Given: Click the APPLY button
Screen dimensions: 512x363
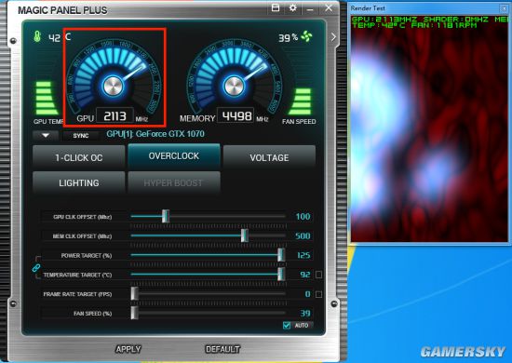Looking at the screenshot, I should click(128, 349).
